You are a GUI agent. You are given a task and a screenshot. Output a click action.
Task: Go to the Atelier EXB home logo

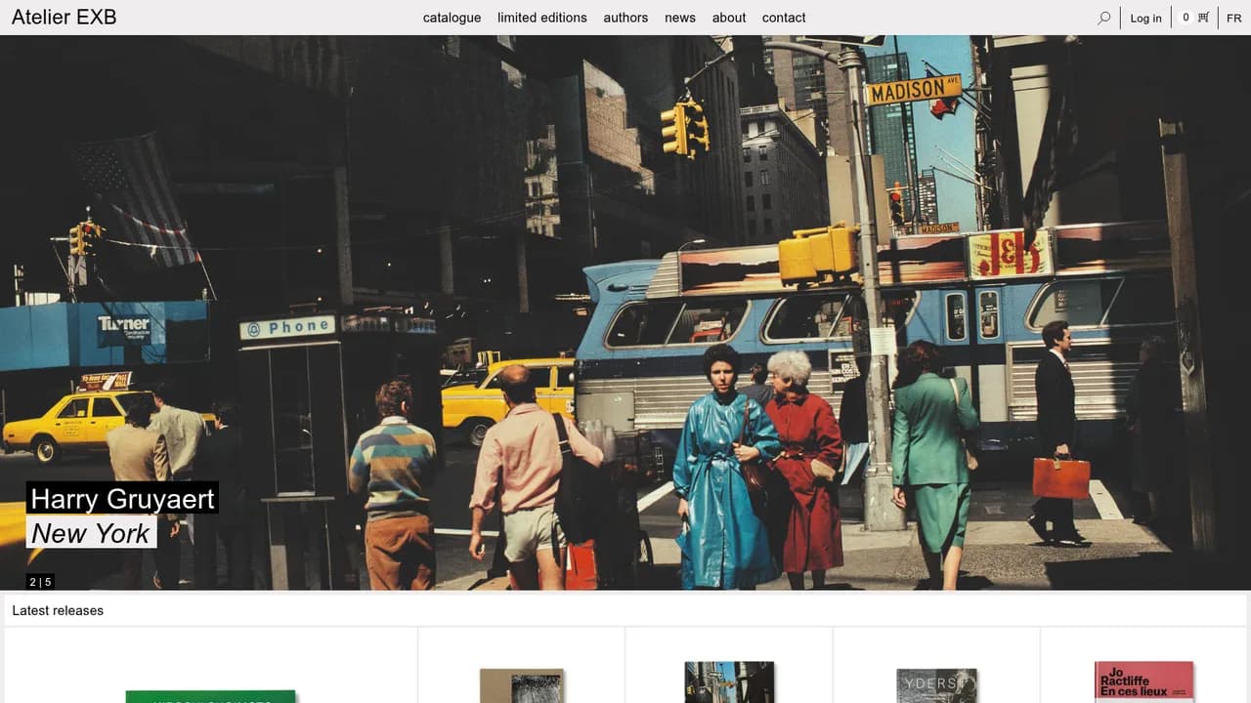(x=64, y=17)
